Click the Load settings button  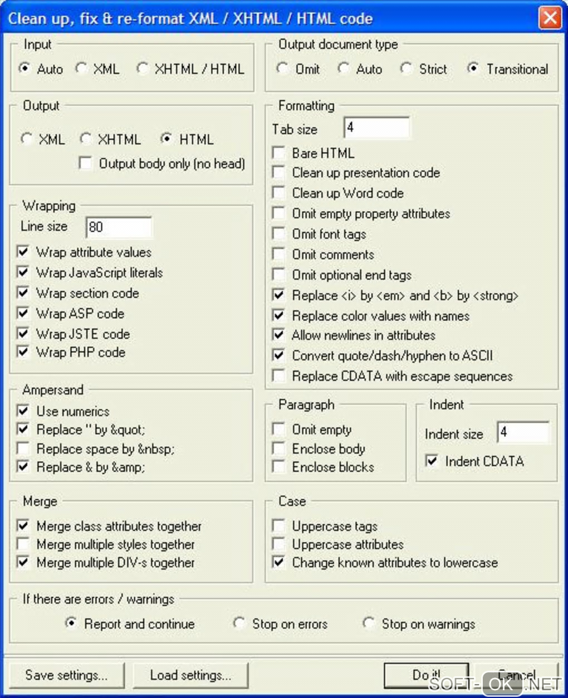tap(190, 675)
